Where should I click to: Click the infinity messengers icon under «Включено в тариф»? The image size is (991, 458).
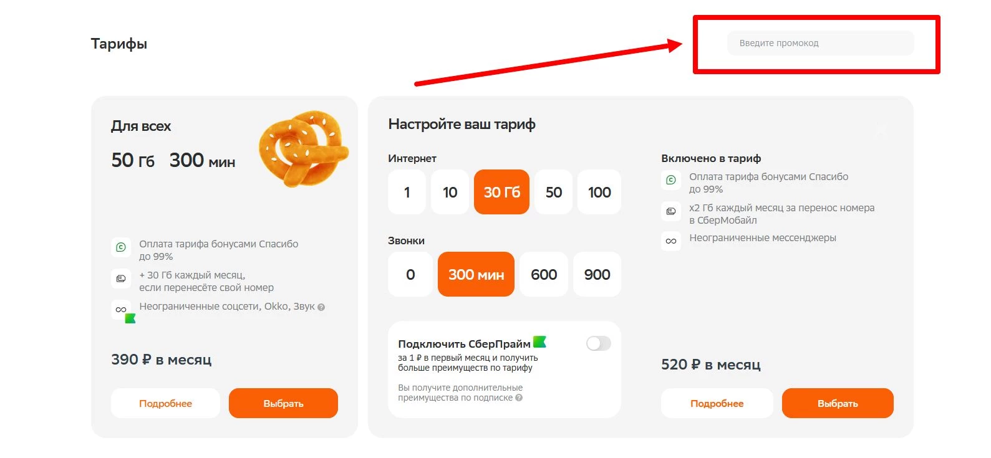click(x=670, y=241)
